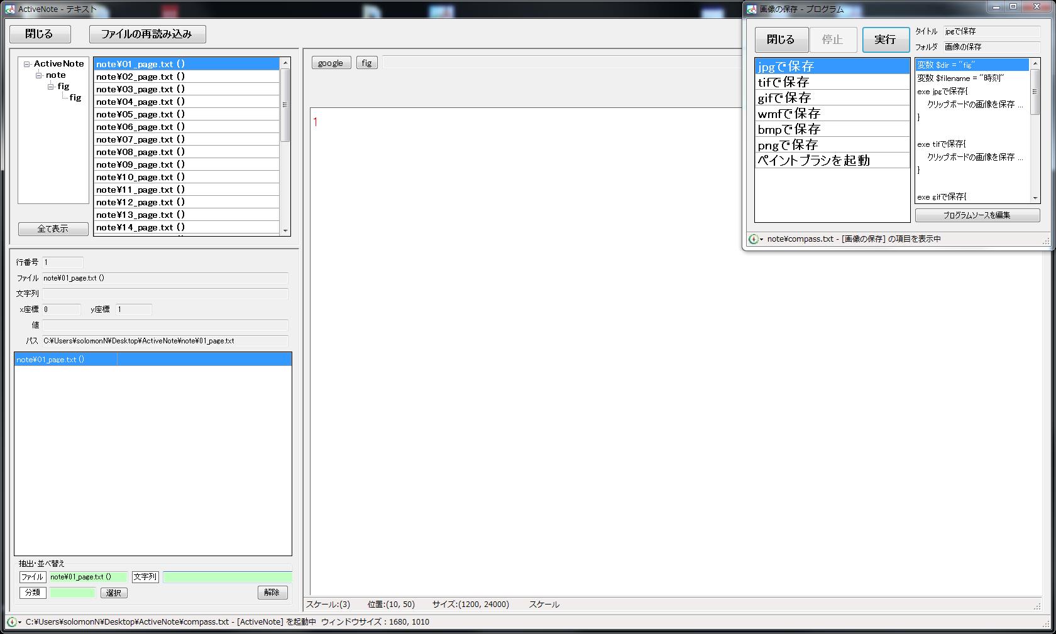Screen dimensions: 1056x634
Task: Click the green status icon in 画像の保存 window
Action: pyautogui.click(x=753, y=239)
